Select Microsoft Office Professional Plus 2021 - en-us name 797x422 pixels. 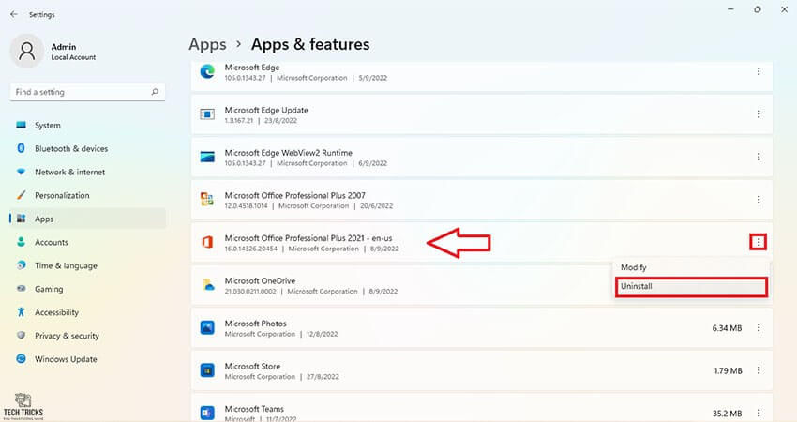coord(308,238)
